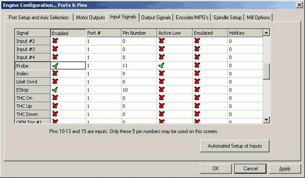Viewport: 305px width, 178px height.
Task: Toggle THC Down Emulated state
Action: coord(197,114)
